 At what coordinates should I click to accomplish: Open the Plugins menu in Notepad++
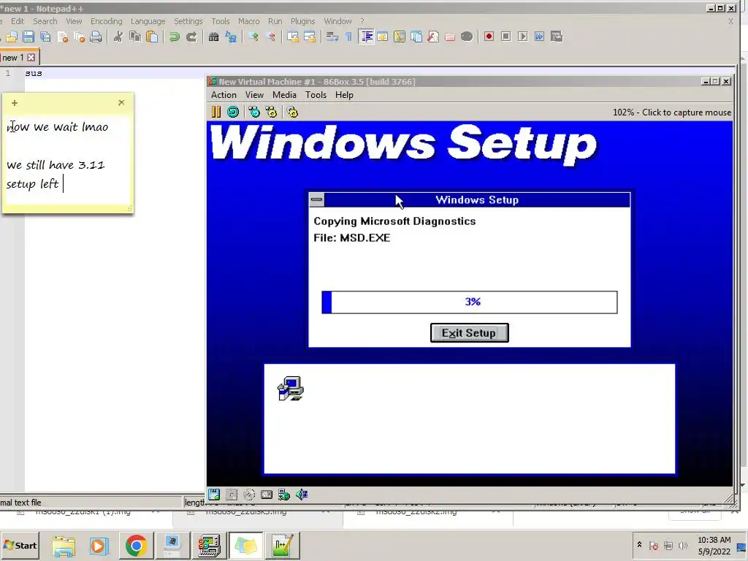click(303, 21)
